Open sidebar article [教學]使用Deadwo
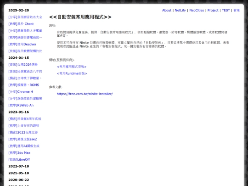The image size is (248, 186). tap(22, 44)
